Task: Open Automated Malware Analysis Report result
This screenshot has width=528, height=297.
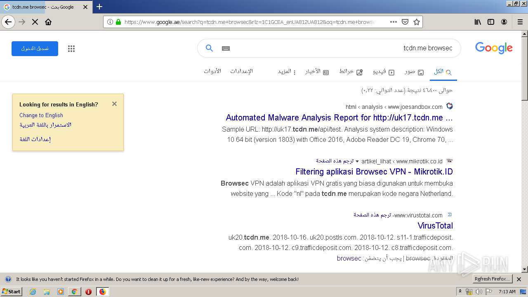Action: [339, 118]
